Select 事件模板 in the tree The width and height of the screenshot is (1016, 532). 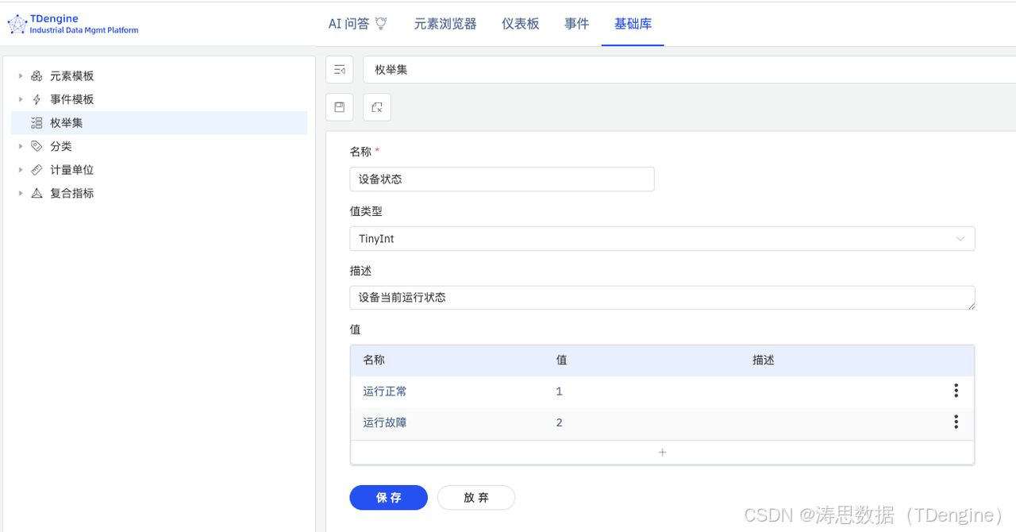pyautogui.click(x=72, y=99)
